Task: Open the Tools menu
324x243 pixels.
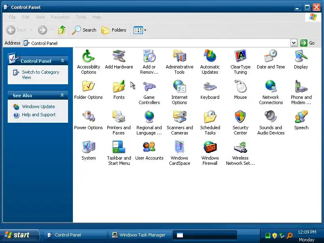Action: pyautogui.click(x=81, y=17)
